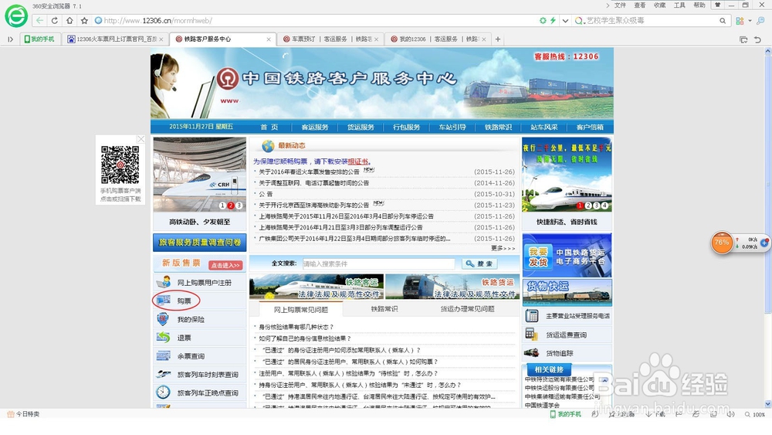Open the 工具 menu
The height and width of the screenshot is (435, 772).
click(679, 5)
